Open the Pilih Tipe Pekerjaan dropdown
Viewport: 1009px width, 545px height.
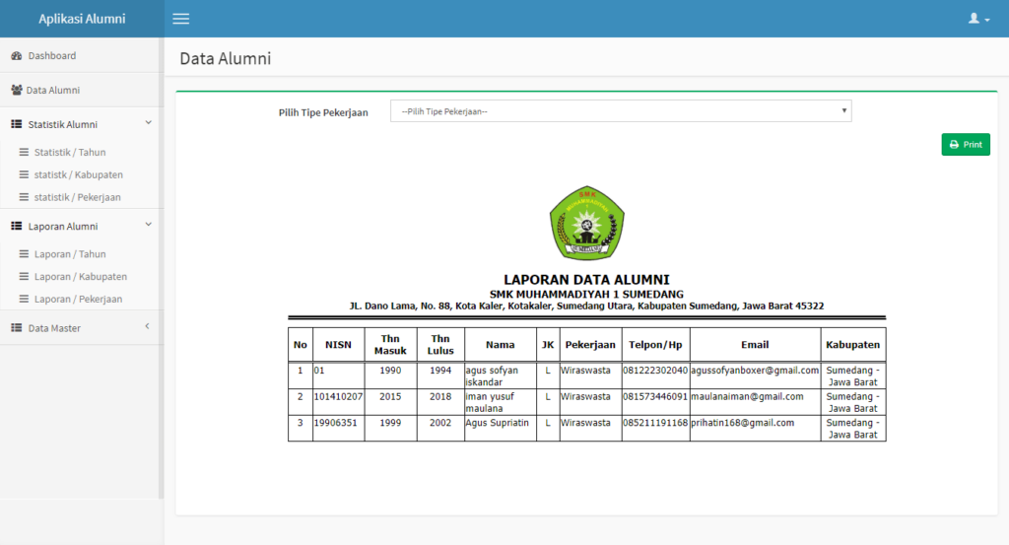point(621,111)
